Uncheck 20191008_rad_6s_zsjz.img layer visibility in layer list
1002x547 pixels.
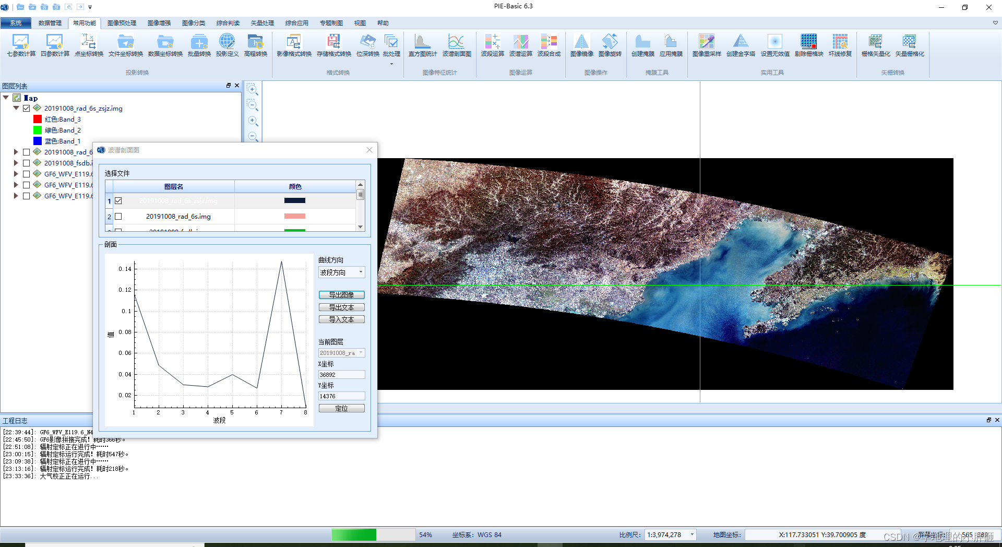(x=26, y=108)
